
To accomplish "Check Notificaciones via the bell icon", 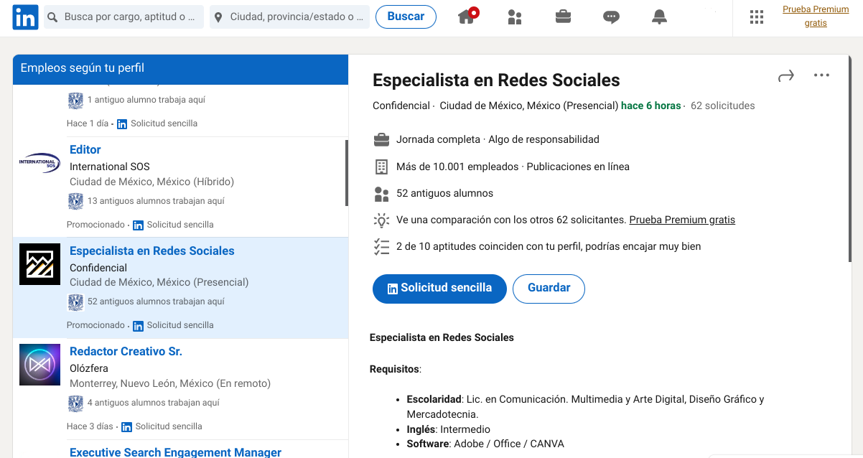I will [x=659, y=17].
